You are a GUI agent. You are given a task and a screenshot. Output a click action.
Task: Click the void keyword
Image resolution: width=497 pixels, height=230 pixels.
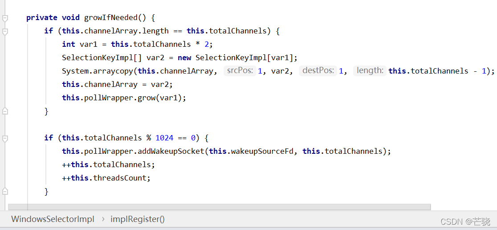point(71,18)
